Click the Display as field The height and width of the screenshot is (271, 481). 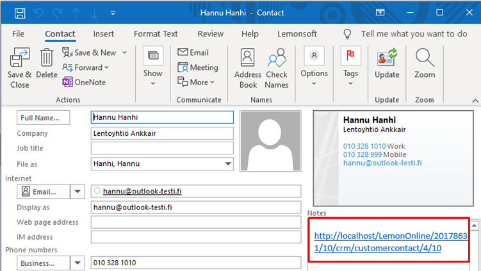196,207
